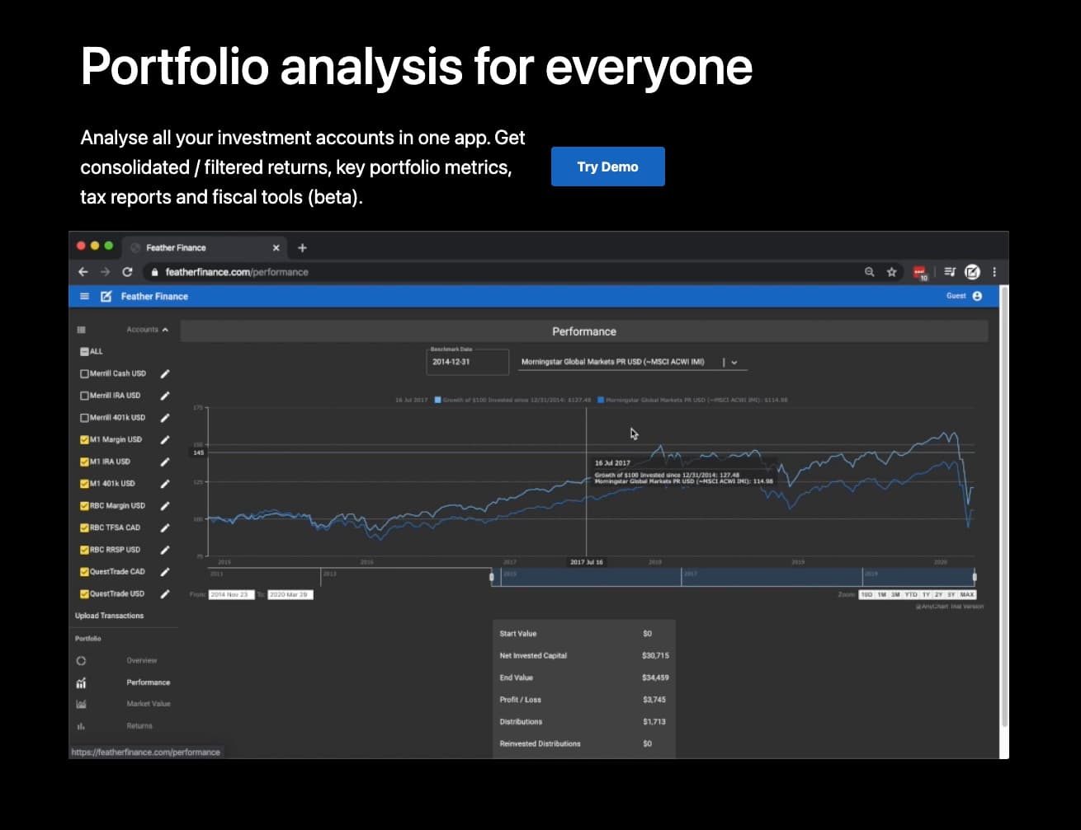Screen dimensions: 1081x830
Task: Open the Morningstar benchmark dropdown
Action: [x=734, y=362]
